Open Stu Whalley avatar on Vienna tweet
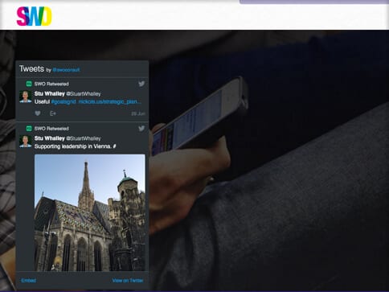The height and width of the screenshot is (292, 389). (x=26, y=142)
